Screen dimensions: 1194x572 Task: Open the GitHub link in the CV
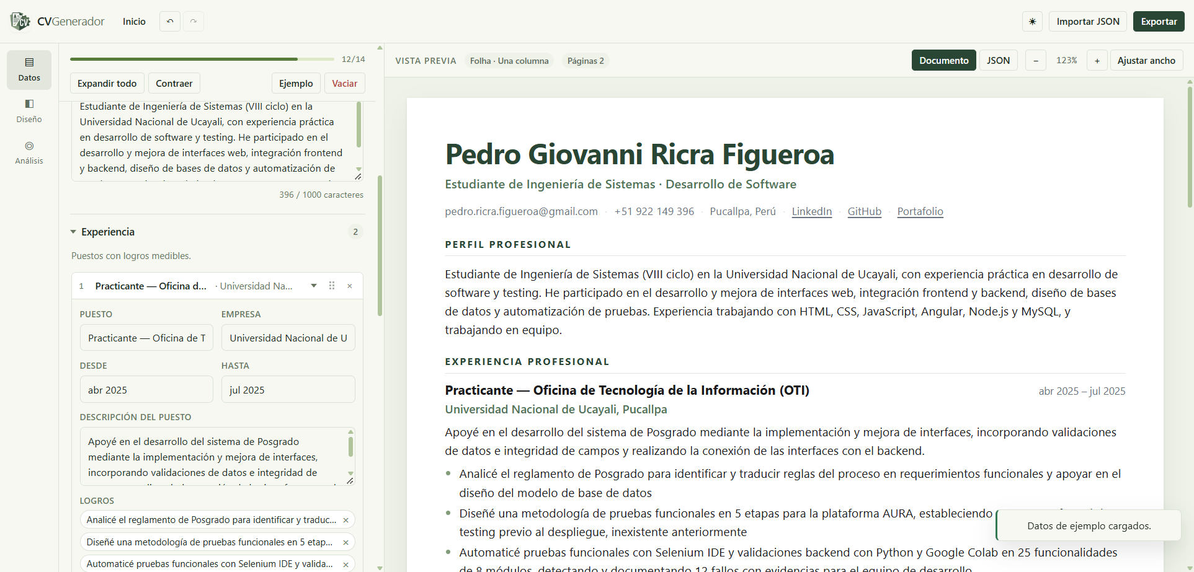click(x=865, y=211)
